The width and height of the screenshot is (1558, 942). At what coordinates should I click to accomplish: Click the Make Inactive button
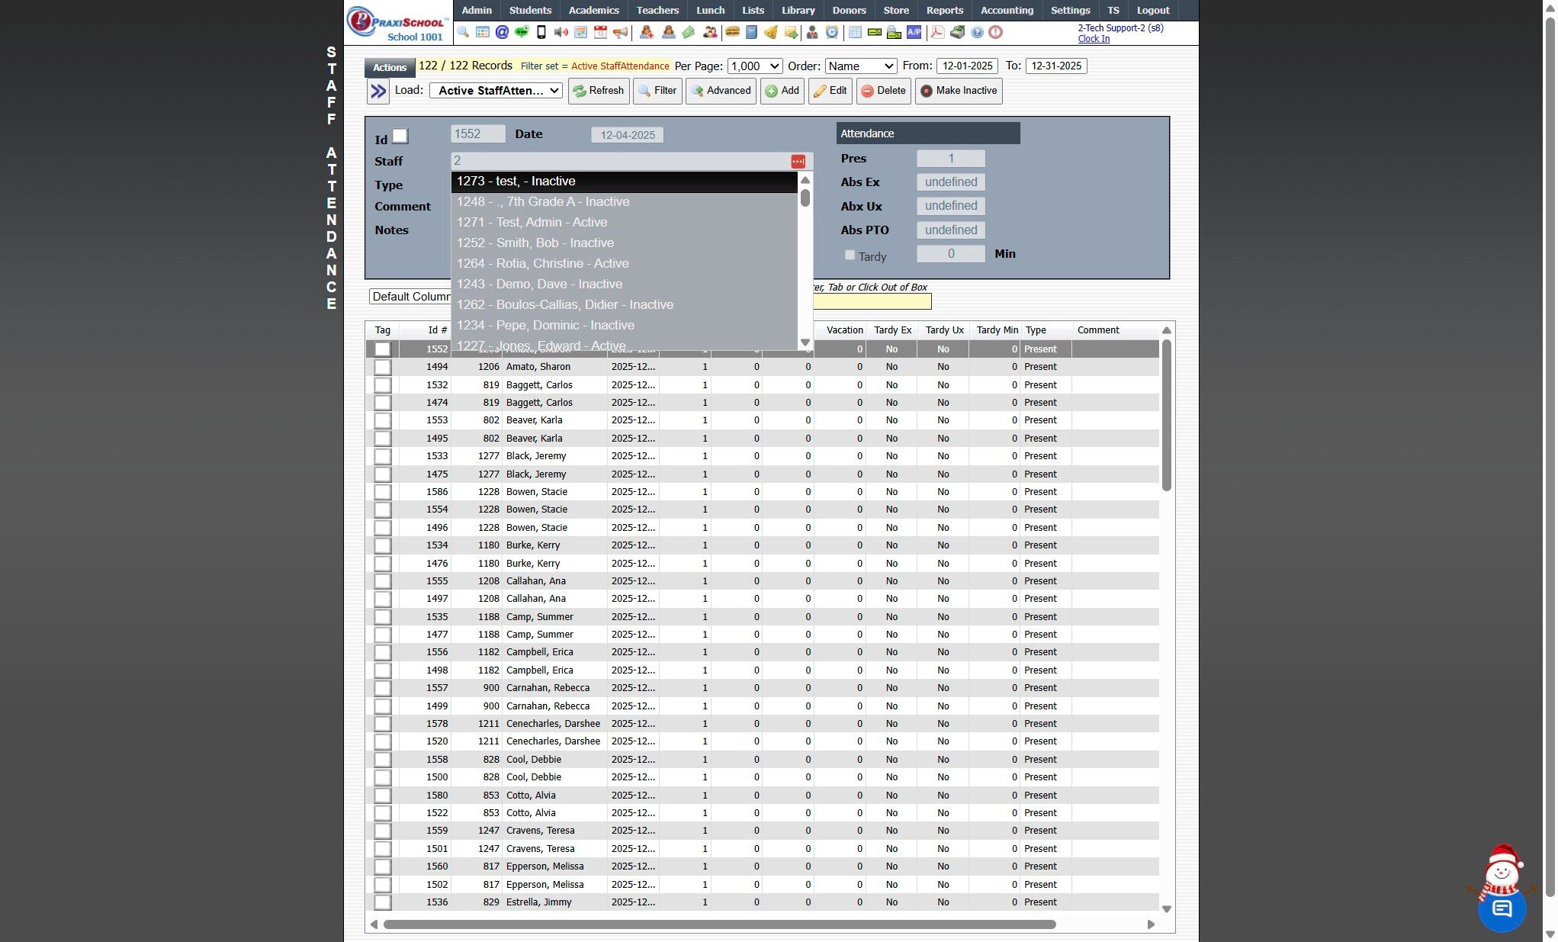(x=958, y=91)
